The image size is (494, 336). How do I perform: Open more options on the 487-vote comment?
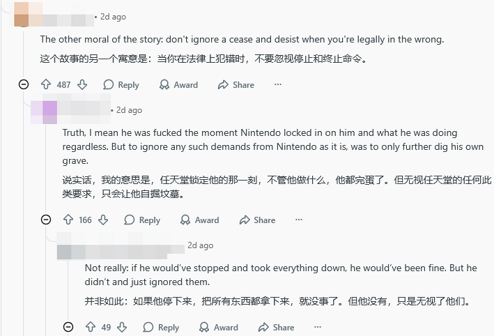coord(278,84)
